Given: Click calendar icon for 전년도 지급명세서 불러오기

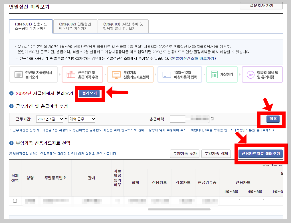Looking at the screenshot, I should point(19,74).
